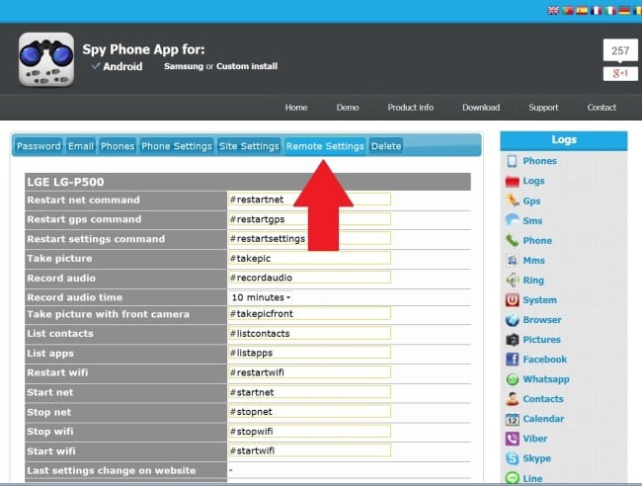
Task: Click the Start wifi #startwifi field
Action: pos(309,450)
